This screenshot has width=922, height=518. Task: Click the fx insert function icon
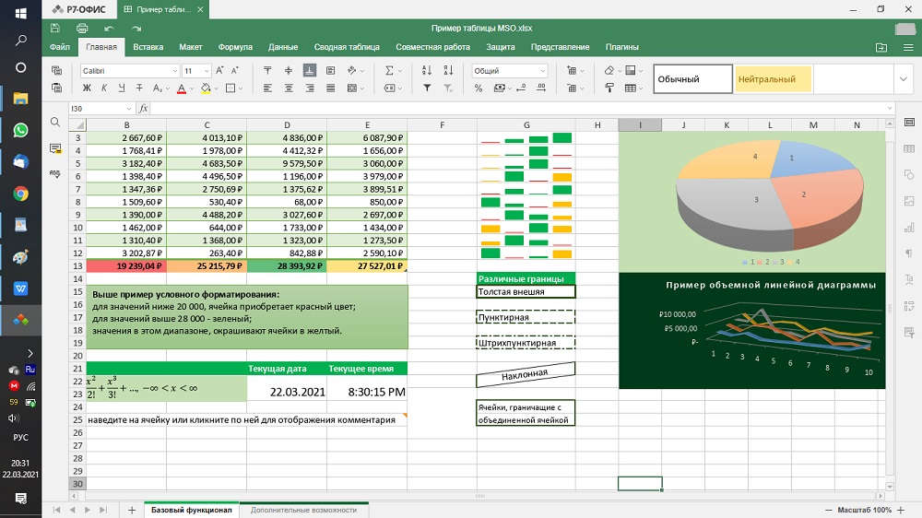click(x=143, y=109)
